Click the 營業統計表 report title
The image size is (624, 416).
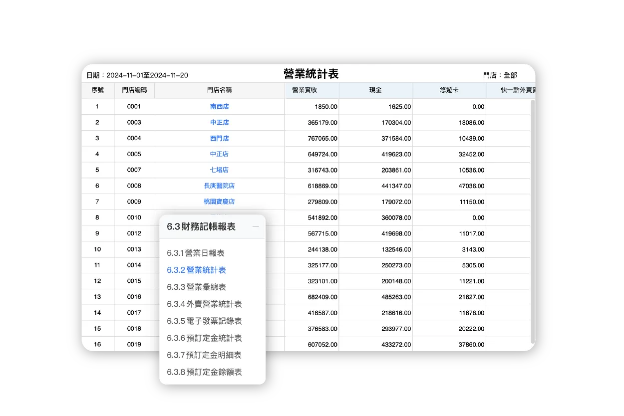point(311,74)
